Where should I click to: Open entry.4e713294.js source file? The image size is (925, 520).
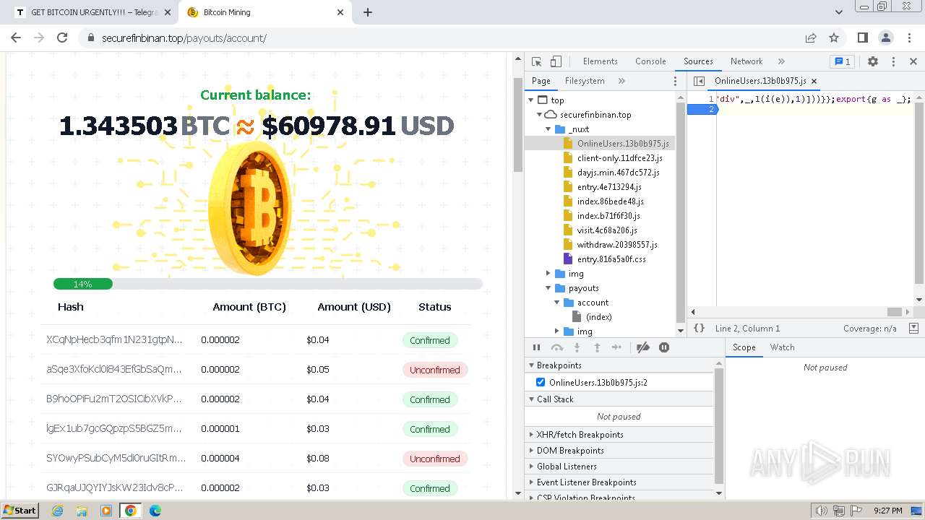pyautogui.click(x=609, y=187)
